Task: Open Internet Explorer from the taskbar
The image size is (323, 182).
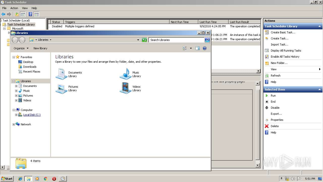Action: click(20, 179)
